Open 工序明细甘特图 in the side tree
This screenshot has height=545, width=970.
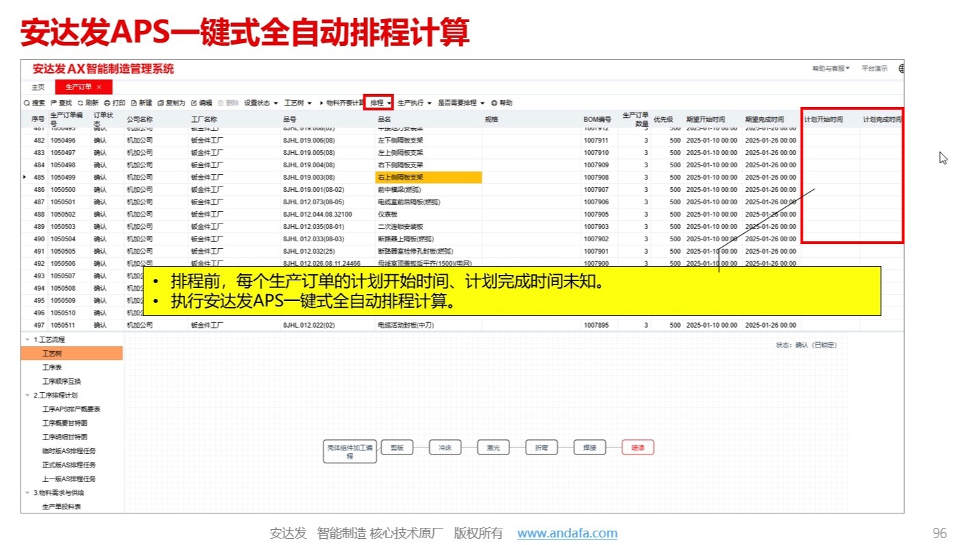[x=64, y=437]
